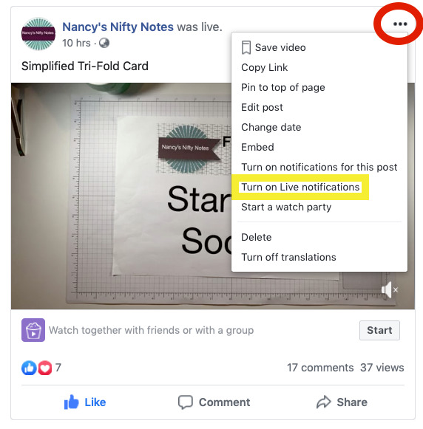
Task: Click the Start watch party button
Action: [379, 330]
